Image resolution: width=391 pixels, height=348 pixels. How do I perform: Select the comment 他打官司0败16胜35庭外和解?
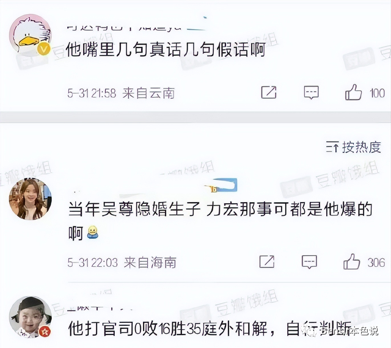(x=210, y=329)
